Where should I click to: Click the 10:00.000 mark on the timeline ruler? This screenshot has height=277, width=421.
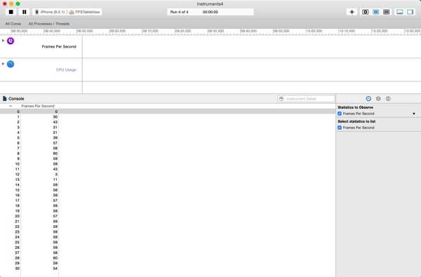(x=314, y=31)
